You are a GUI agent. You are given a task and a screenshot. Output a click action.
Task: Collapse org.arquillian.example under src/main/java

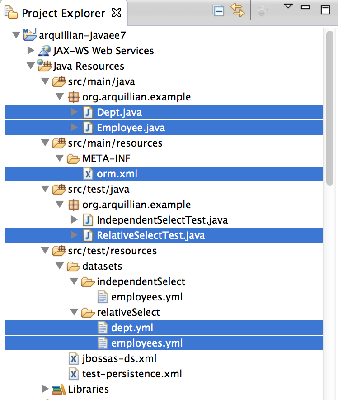[60, 96]
